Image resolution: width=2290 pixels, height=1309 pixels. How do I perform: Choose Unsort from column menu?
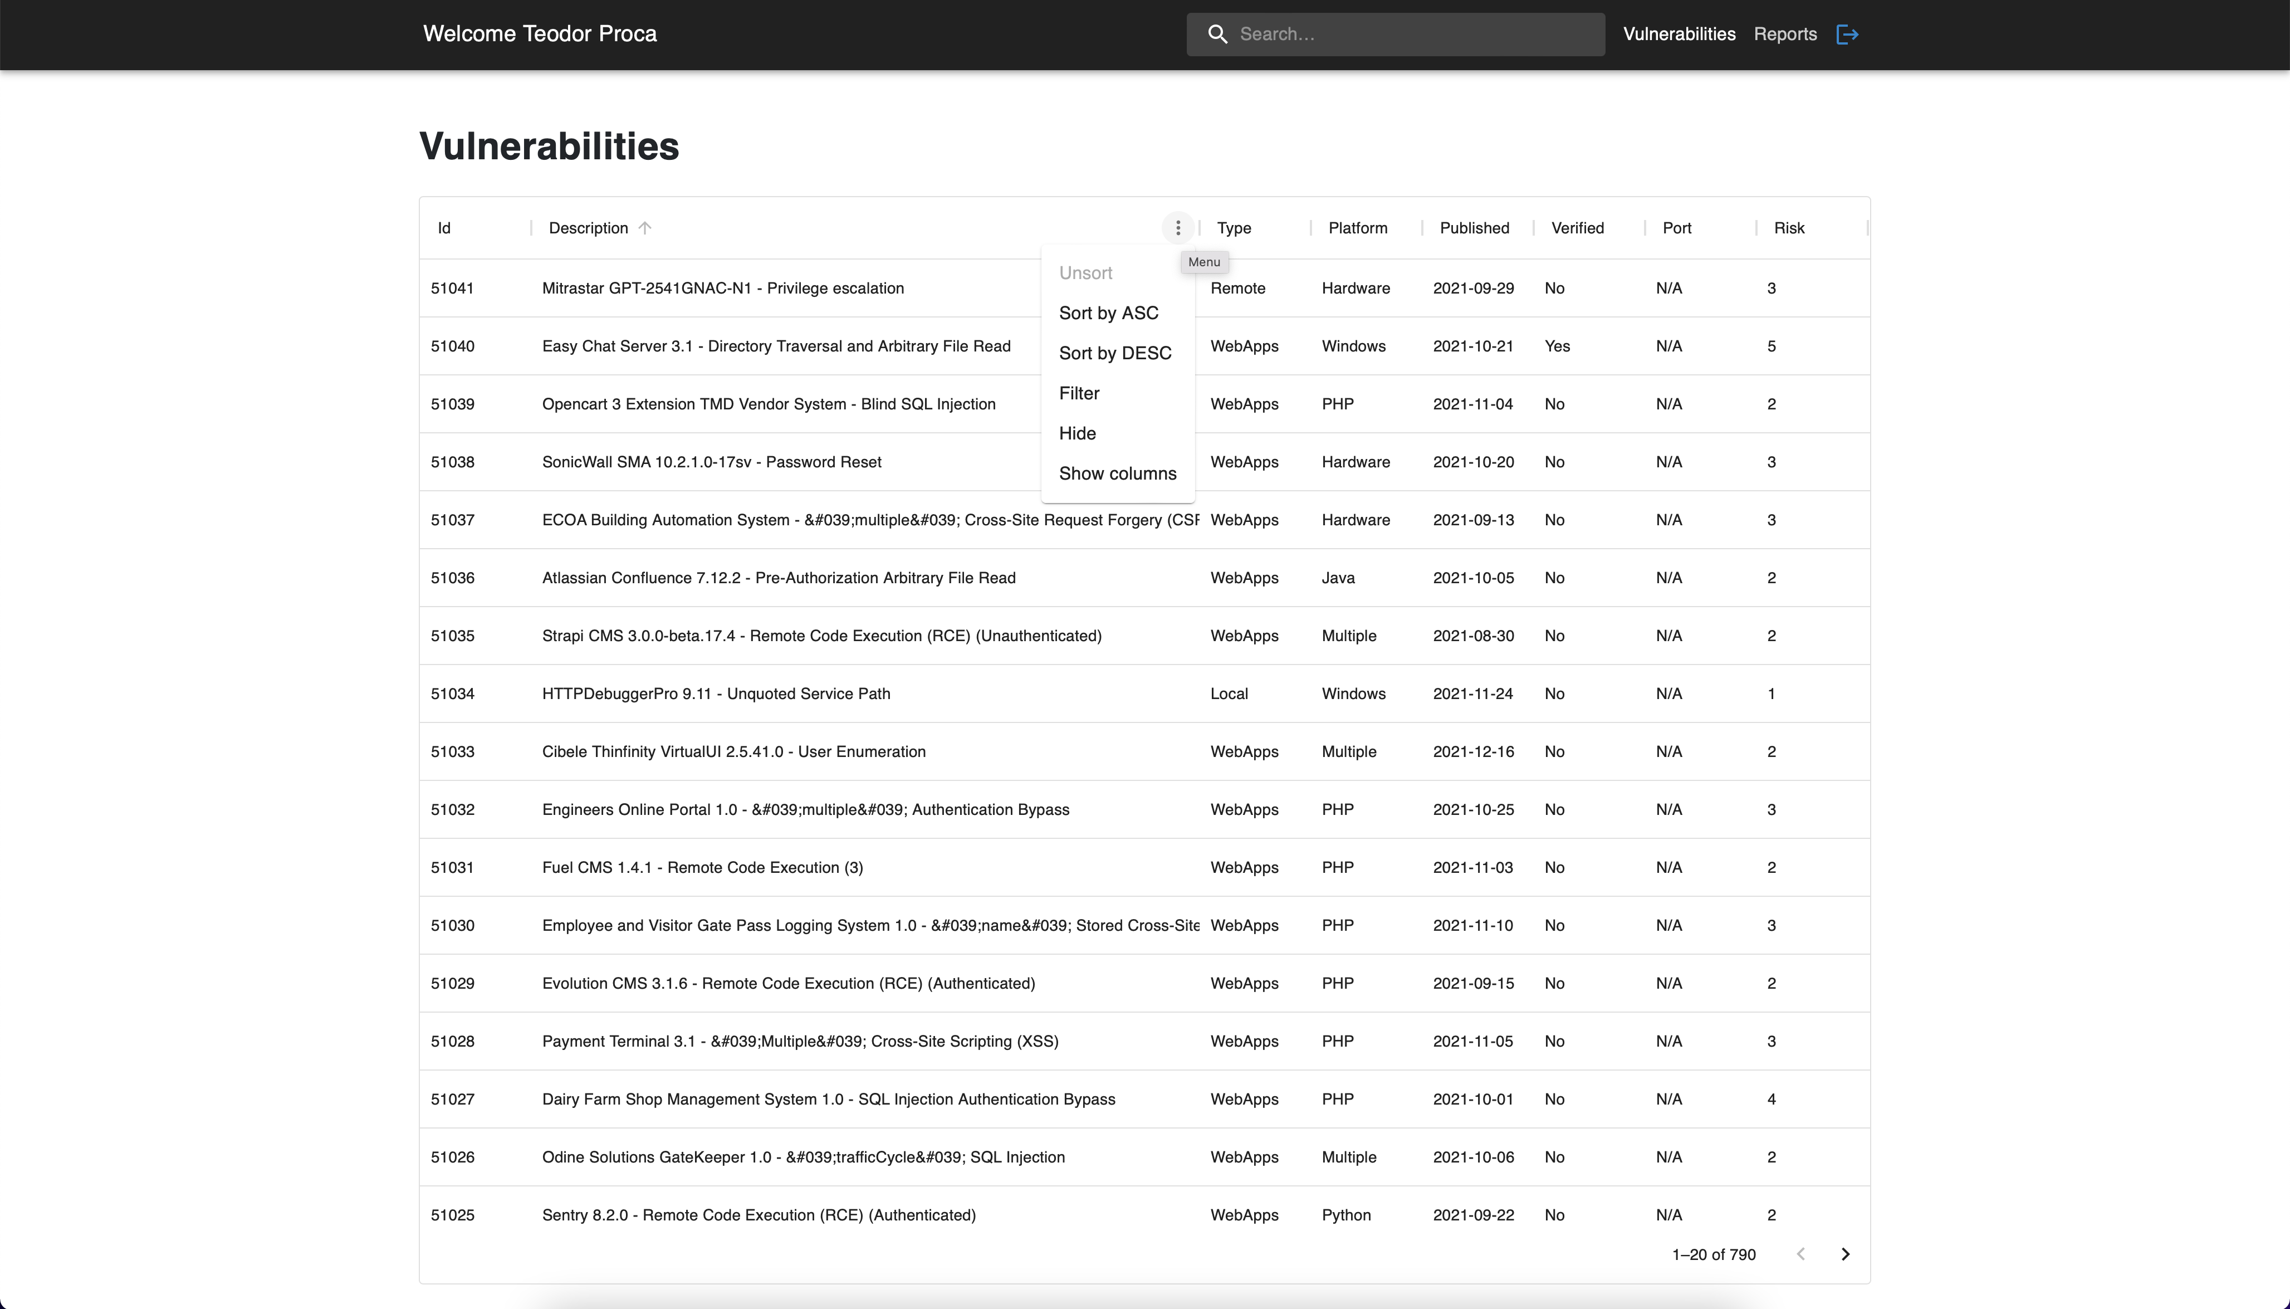(1118, 272)
